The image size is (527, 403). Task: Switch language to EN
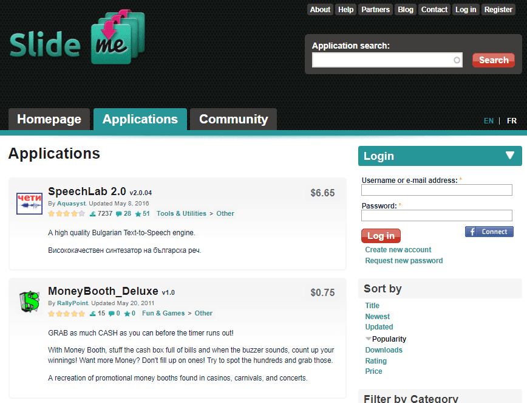(x=489, y=121)
